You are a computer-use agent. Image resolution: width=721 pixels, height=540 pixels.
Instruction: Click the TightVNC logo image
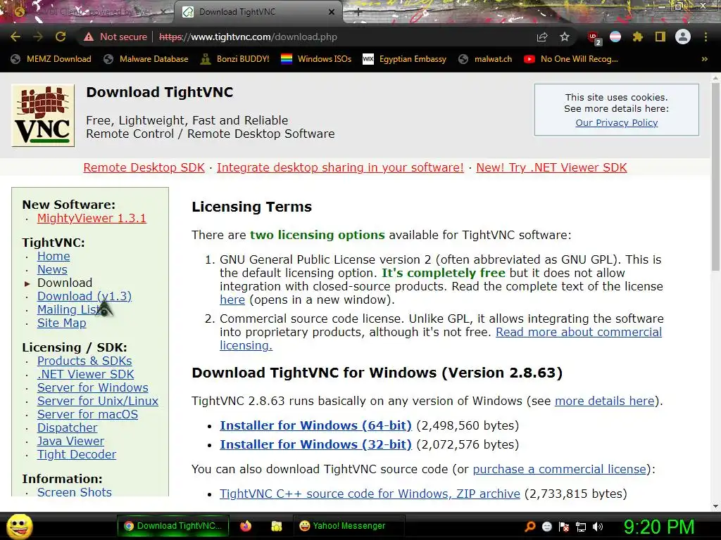43,115
